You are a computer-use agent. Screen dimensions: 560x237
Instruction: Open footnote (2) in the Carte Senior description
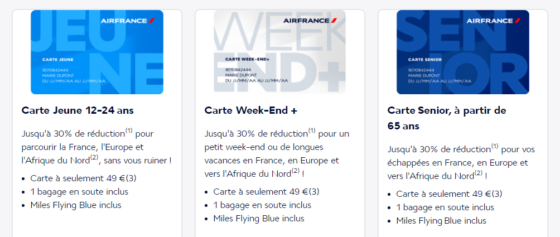click(x=478, y=173)
